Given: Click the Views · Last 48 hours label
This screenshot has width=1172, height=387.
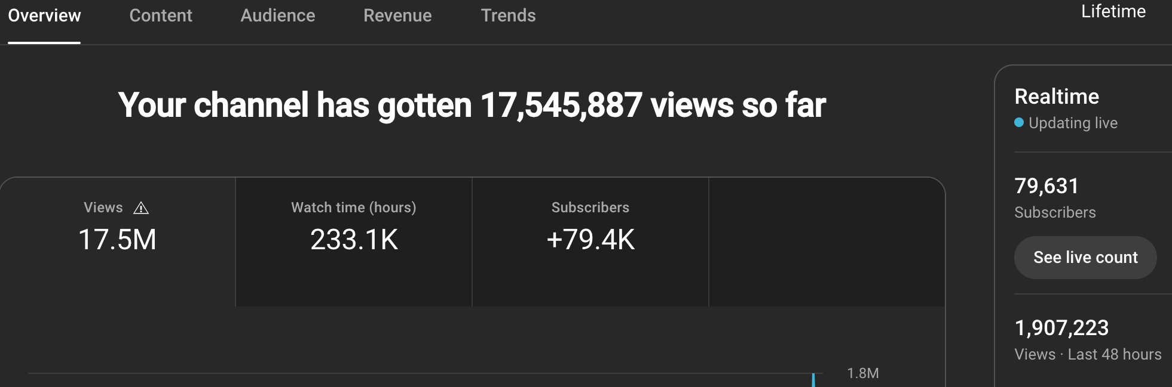Looking at the screenshot, I should click(x=1088, y=354).
